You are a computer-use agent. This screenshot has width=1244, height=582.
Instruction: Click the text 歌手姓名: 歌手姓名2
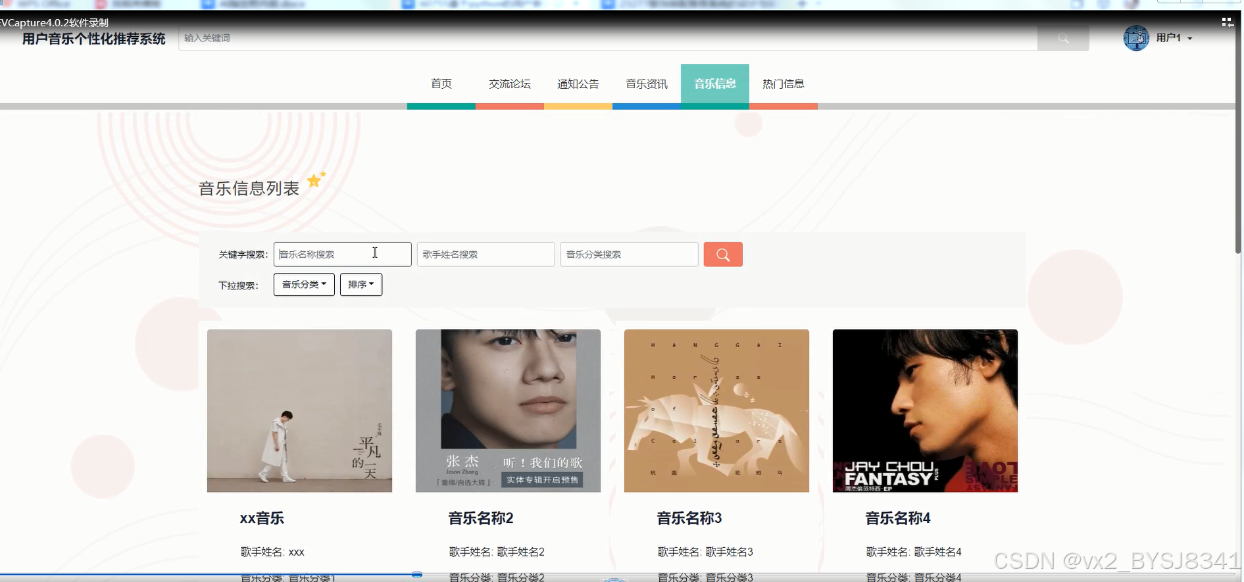pos(497,552)
